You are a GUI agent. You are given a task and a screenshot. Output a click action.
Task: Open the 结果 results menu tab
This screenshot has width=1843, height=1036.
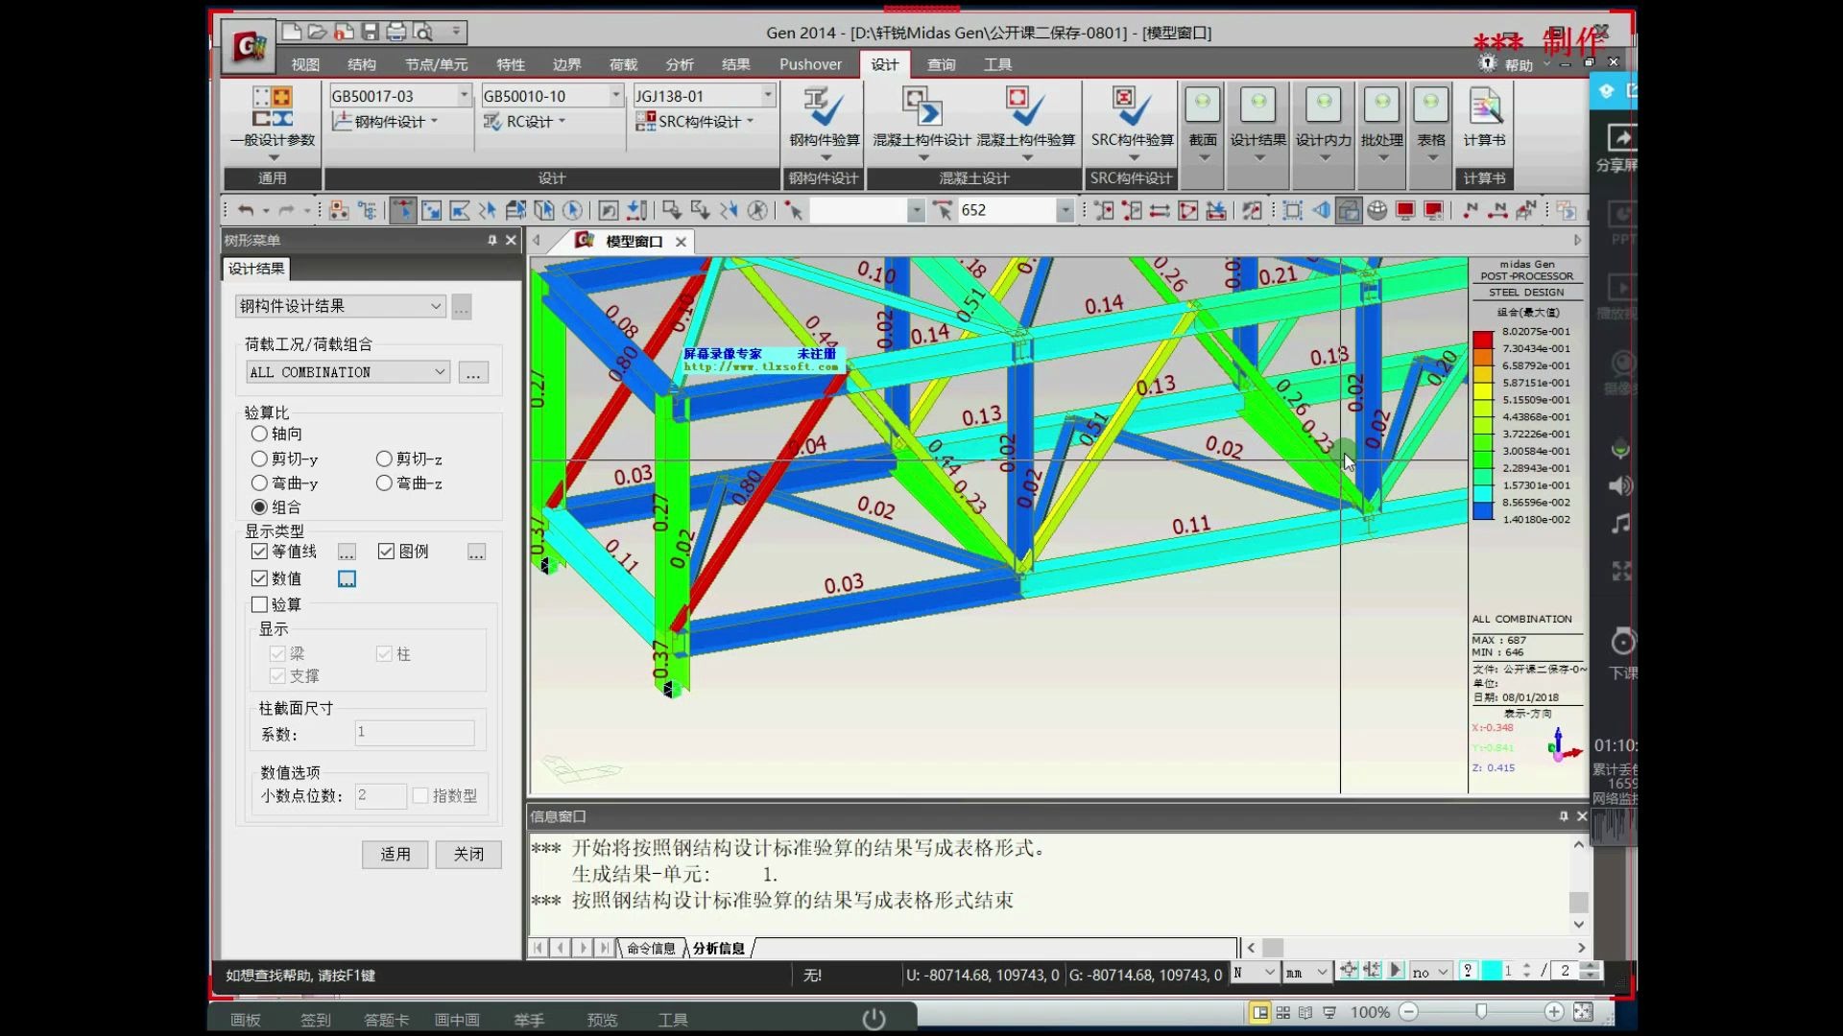click(735, 64)
